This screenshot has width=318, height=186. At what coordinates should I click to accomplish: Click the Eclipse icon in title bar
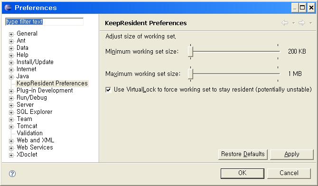tap(8, 8)
